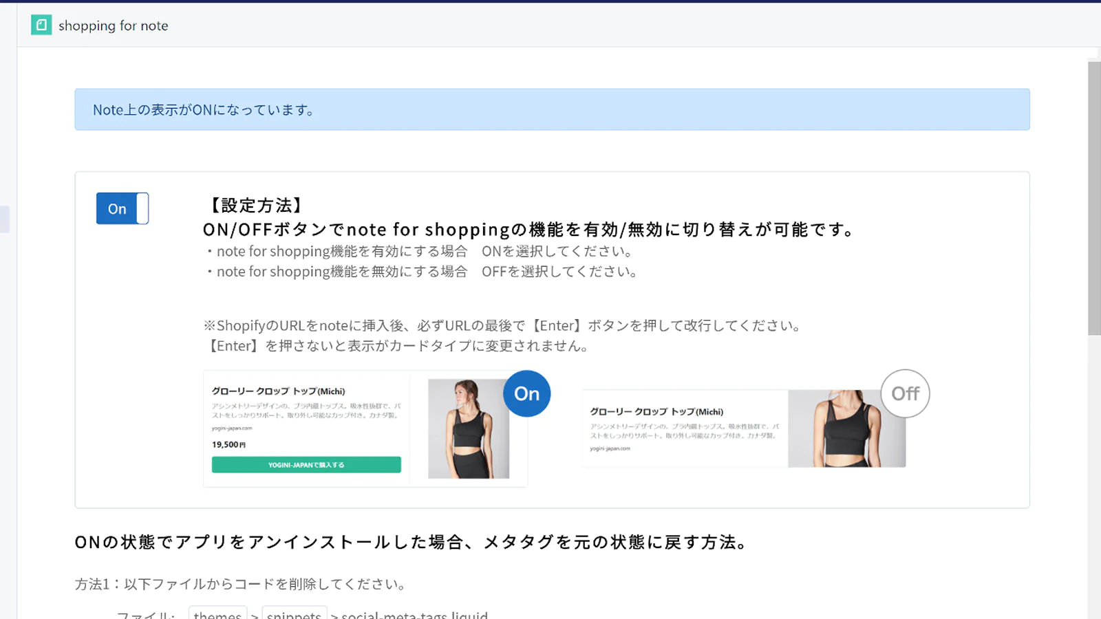Click yogini-japan.com domain in the On card
Image resolution: width=1101 pixels, height=619 pixels.
tap(232, 428)
